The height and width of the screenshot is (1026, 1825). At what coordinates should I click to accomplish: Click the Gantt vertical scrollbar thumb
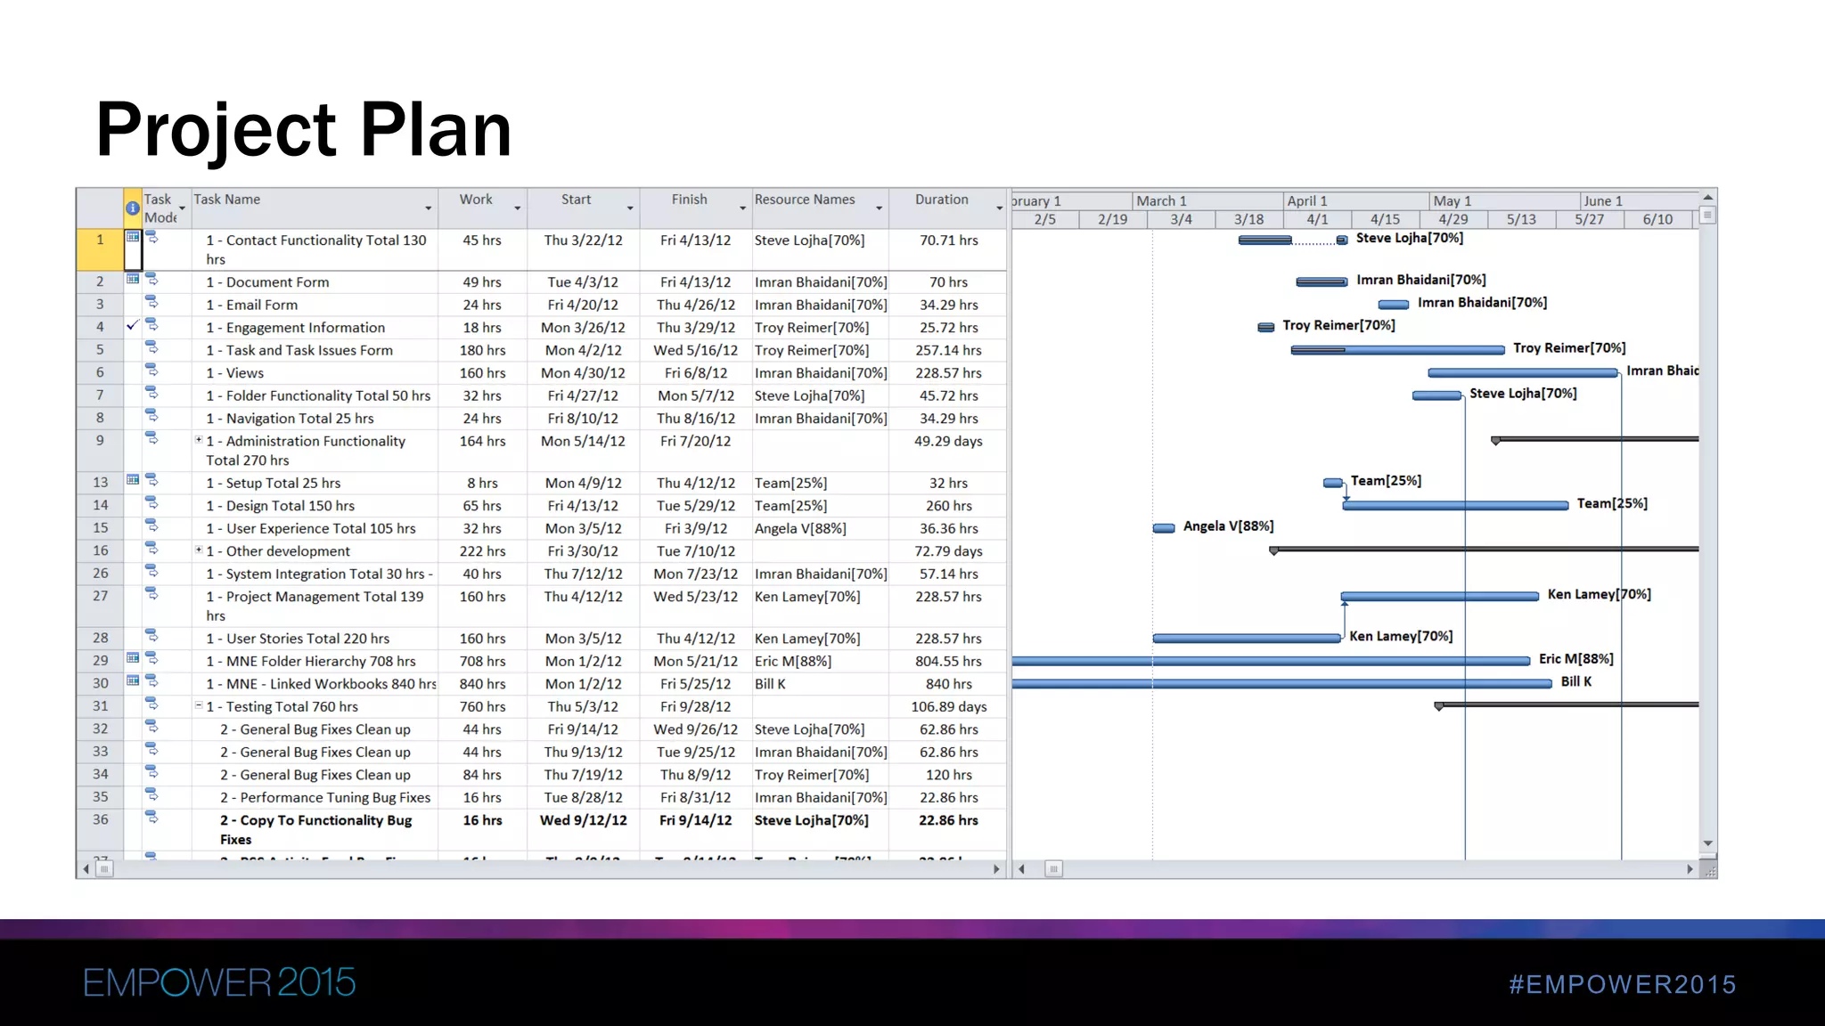pyautogui.click(x=1707, y=215)
